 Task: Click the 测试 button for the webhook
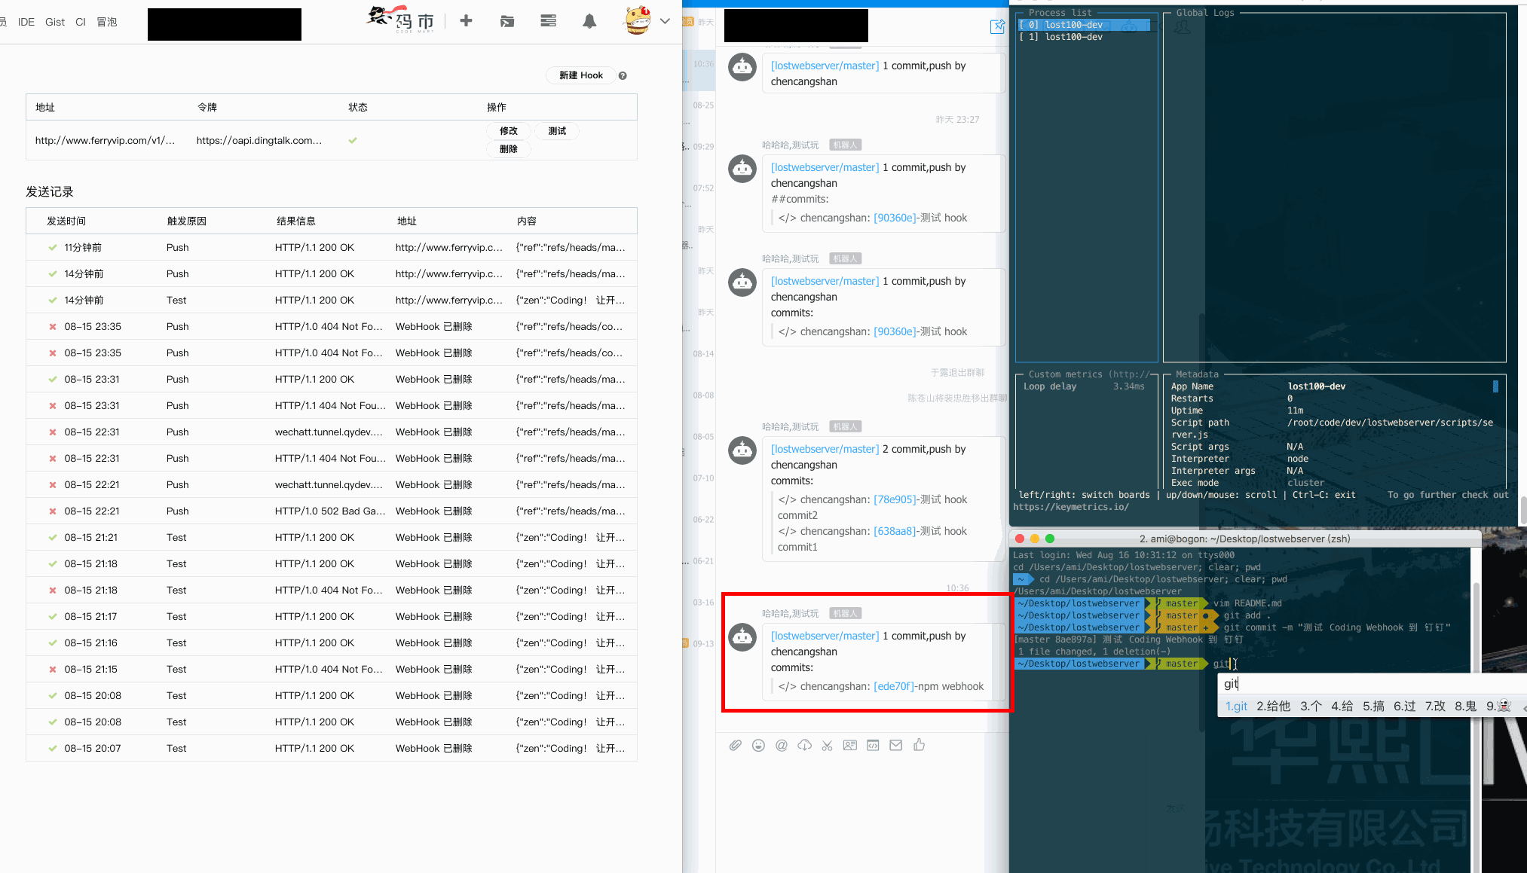557,131
